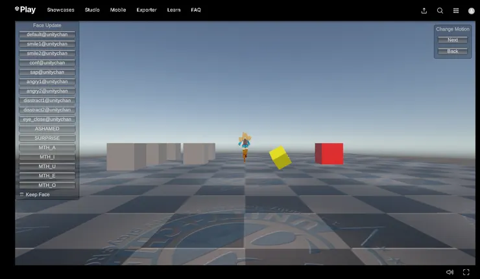Viewport: 480px width, 279px height.
Task: Click the share/upload icon
Action: click(x=424, y=11)
